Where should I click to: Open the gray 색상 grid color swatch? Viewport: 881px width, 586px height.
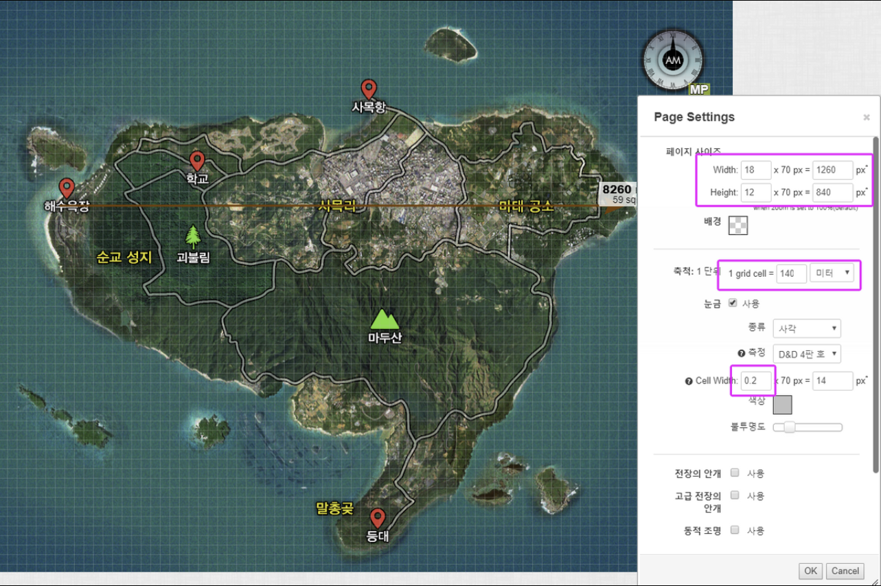pyautogui.click(x=783, y=405)
